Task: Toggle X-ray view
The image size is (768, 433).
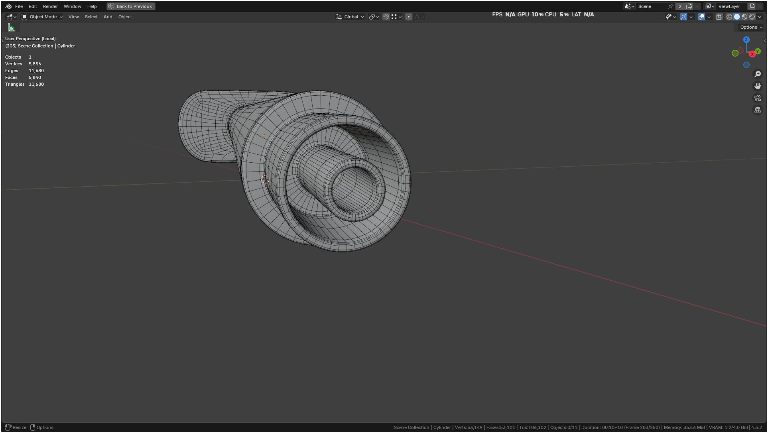Action: [719, 17]
